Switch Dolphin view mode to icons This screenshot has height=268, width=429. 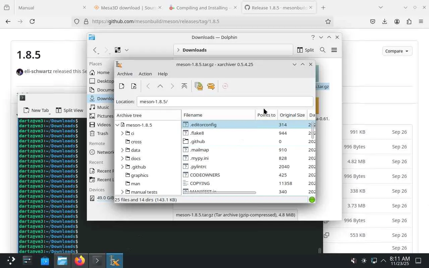(x=118, y=50)
